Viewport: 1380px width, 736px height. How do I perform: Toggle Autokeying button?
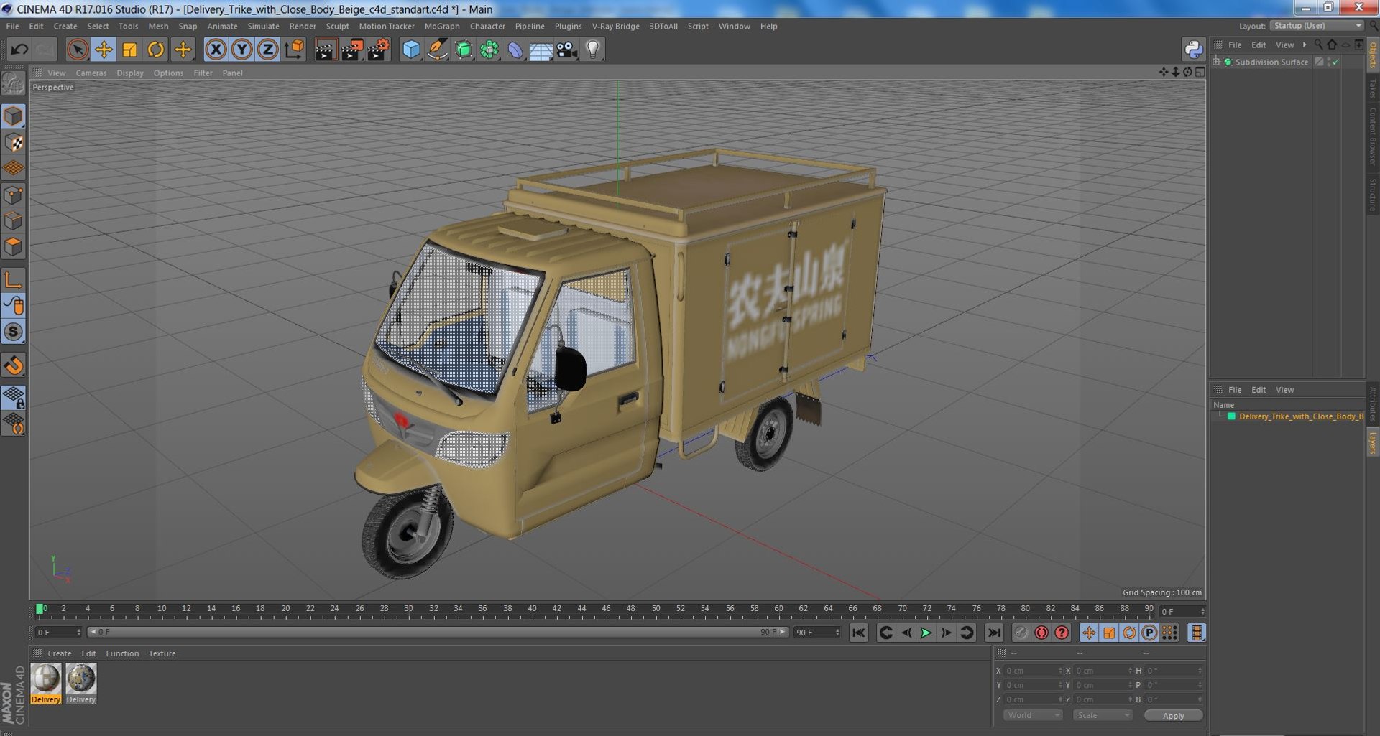tap(1041, 633)
